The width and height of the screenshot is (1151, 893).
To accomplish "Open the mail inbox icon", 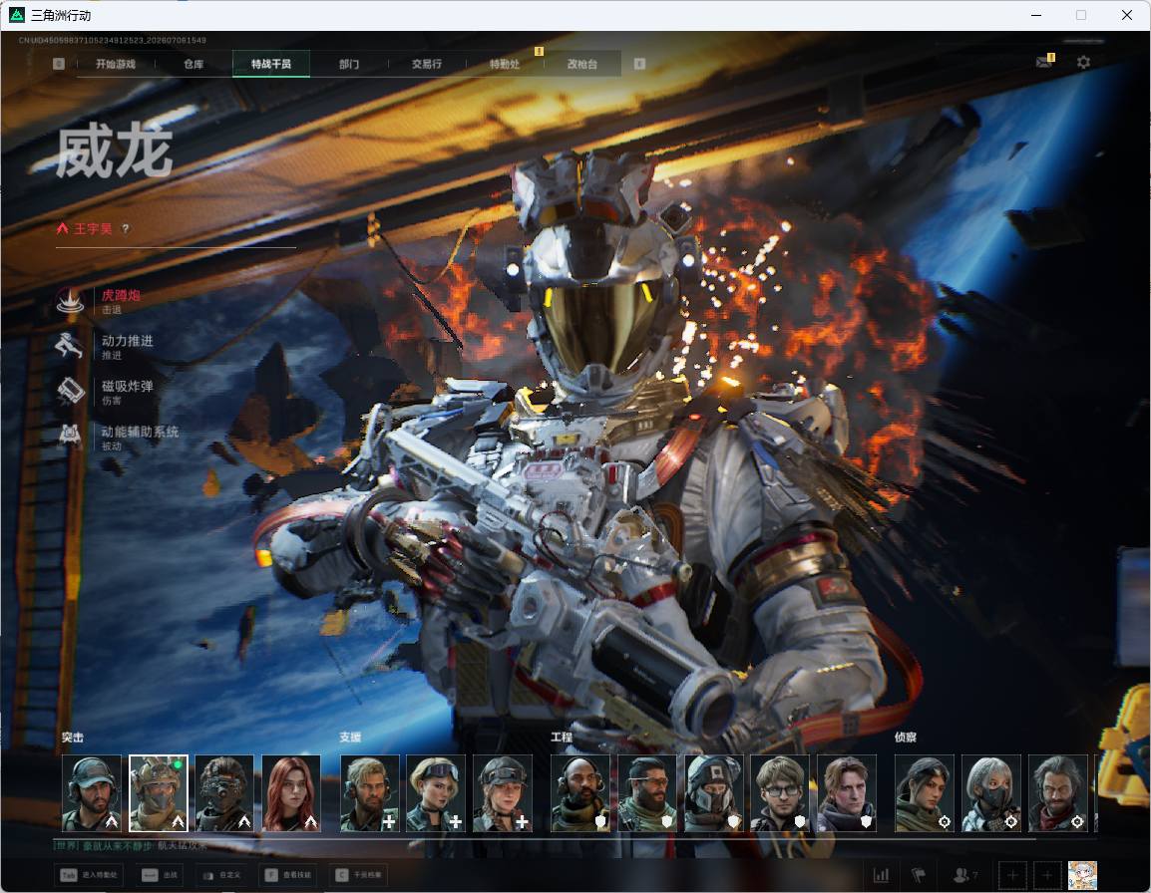I will tap(1044, 63).
